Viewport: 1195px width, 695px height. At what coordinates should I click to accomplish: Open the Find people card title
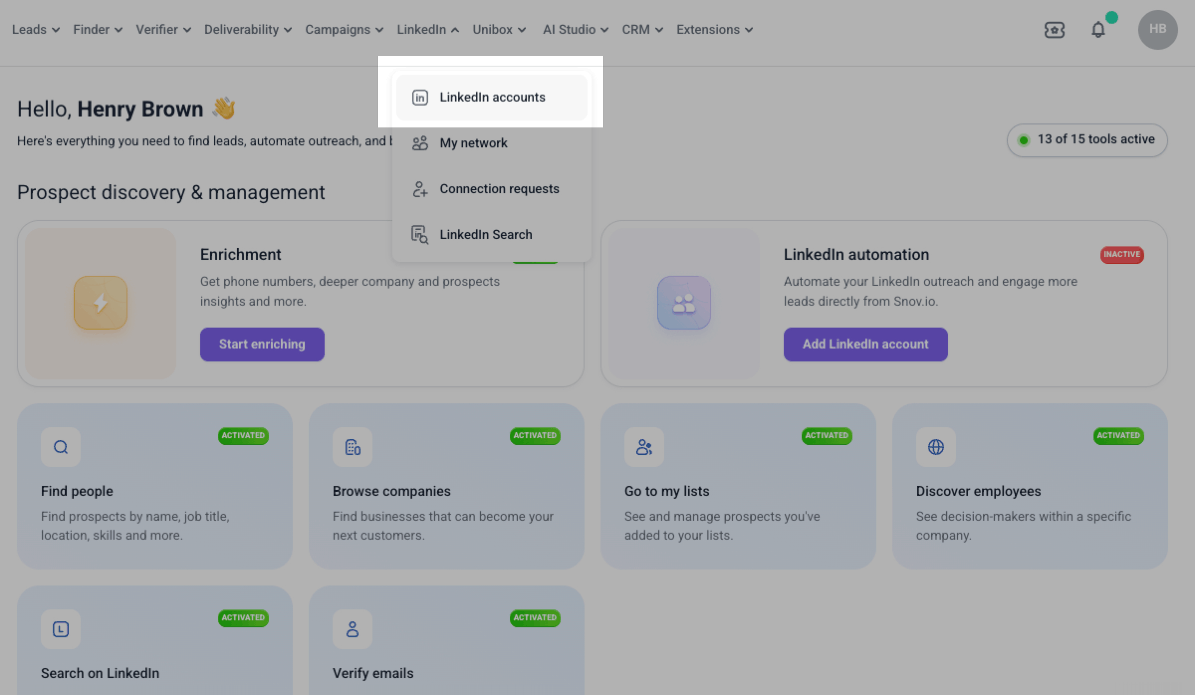point(77,491)
